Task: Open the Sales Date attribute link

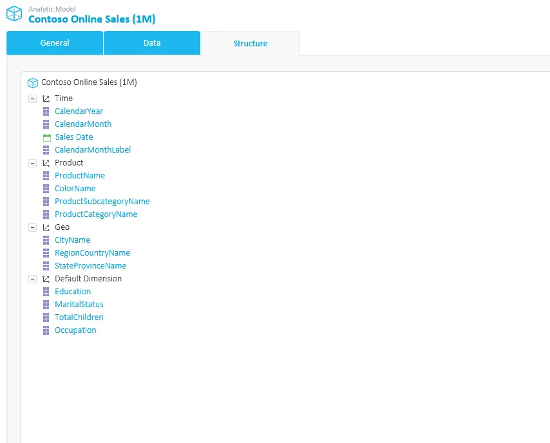Action: tap(74, 137)
